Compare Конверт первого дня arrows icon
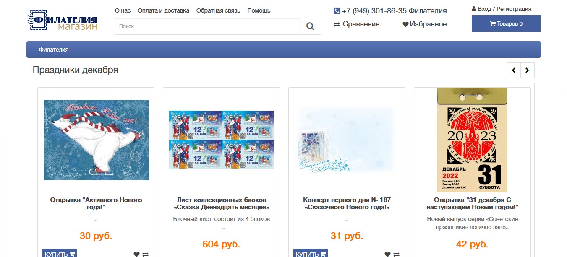Viewport: 567px width, 257px height. click(397, 254)
